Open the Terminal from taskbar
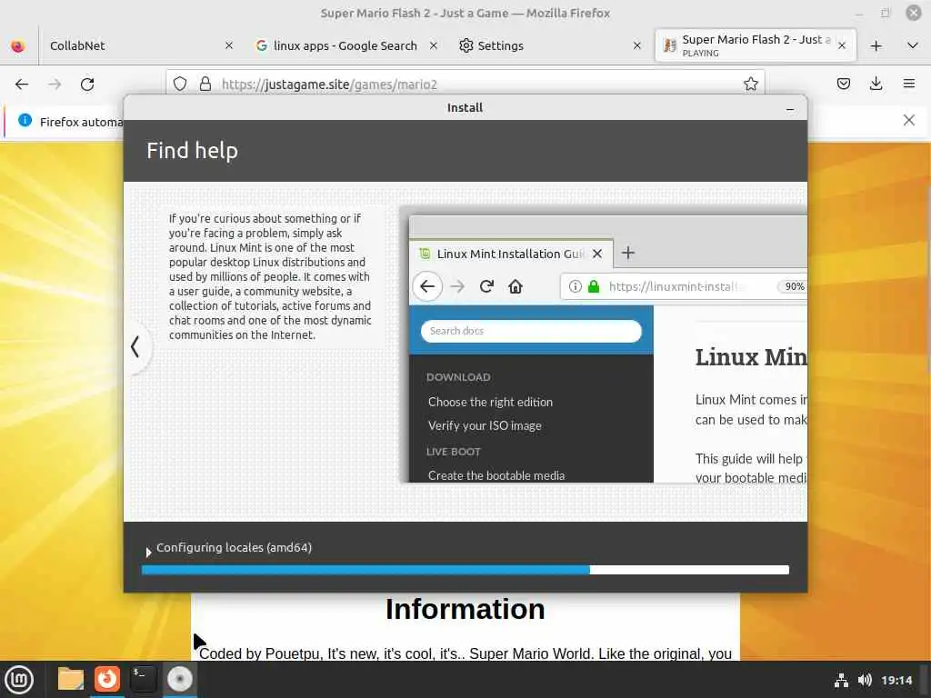The image size is (931, 698). (143, 679)
